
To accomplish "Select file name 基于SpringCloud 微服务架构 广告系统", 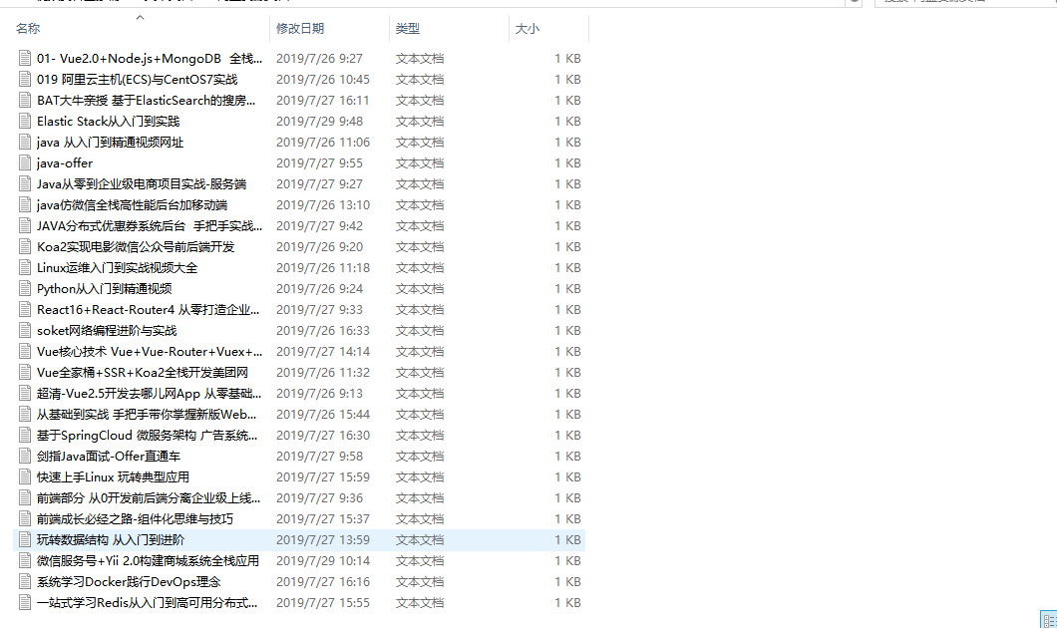I will click(x=147, y=435).
